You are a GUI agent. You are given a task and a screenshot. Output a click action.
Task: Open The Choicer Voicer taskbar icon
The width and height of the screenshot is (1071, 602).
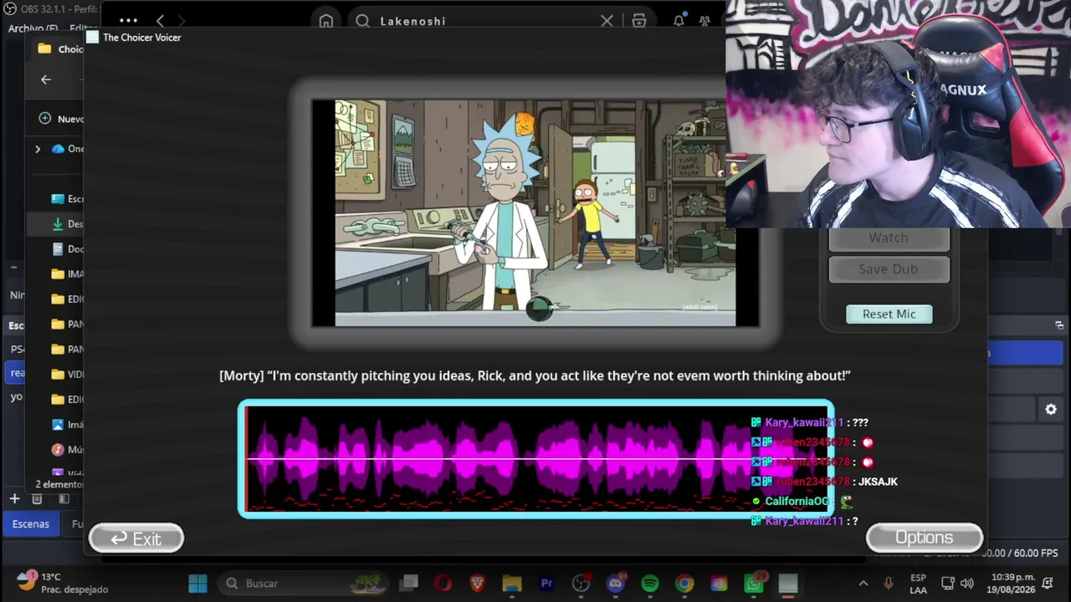[788, 584]
